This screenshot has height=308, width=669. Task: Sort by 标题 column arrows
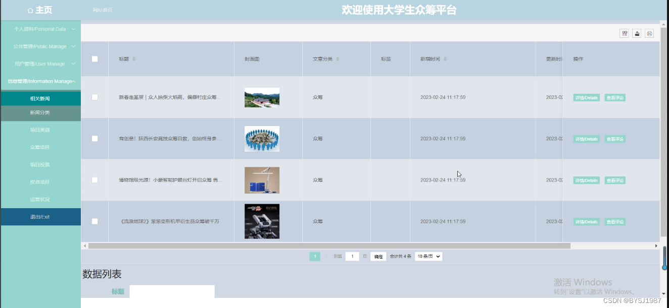coord(134,59)
